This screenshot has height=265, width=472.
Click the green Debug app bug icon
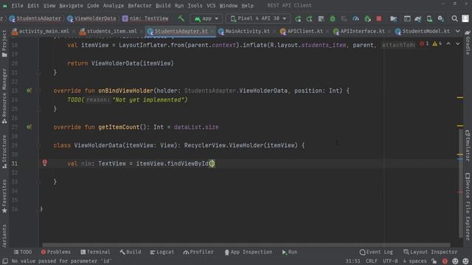(333, 18)
